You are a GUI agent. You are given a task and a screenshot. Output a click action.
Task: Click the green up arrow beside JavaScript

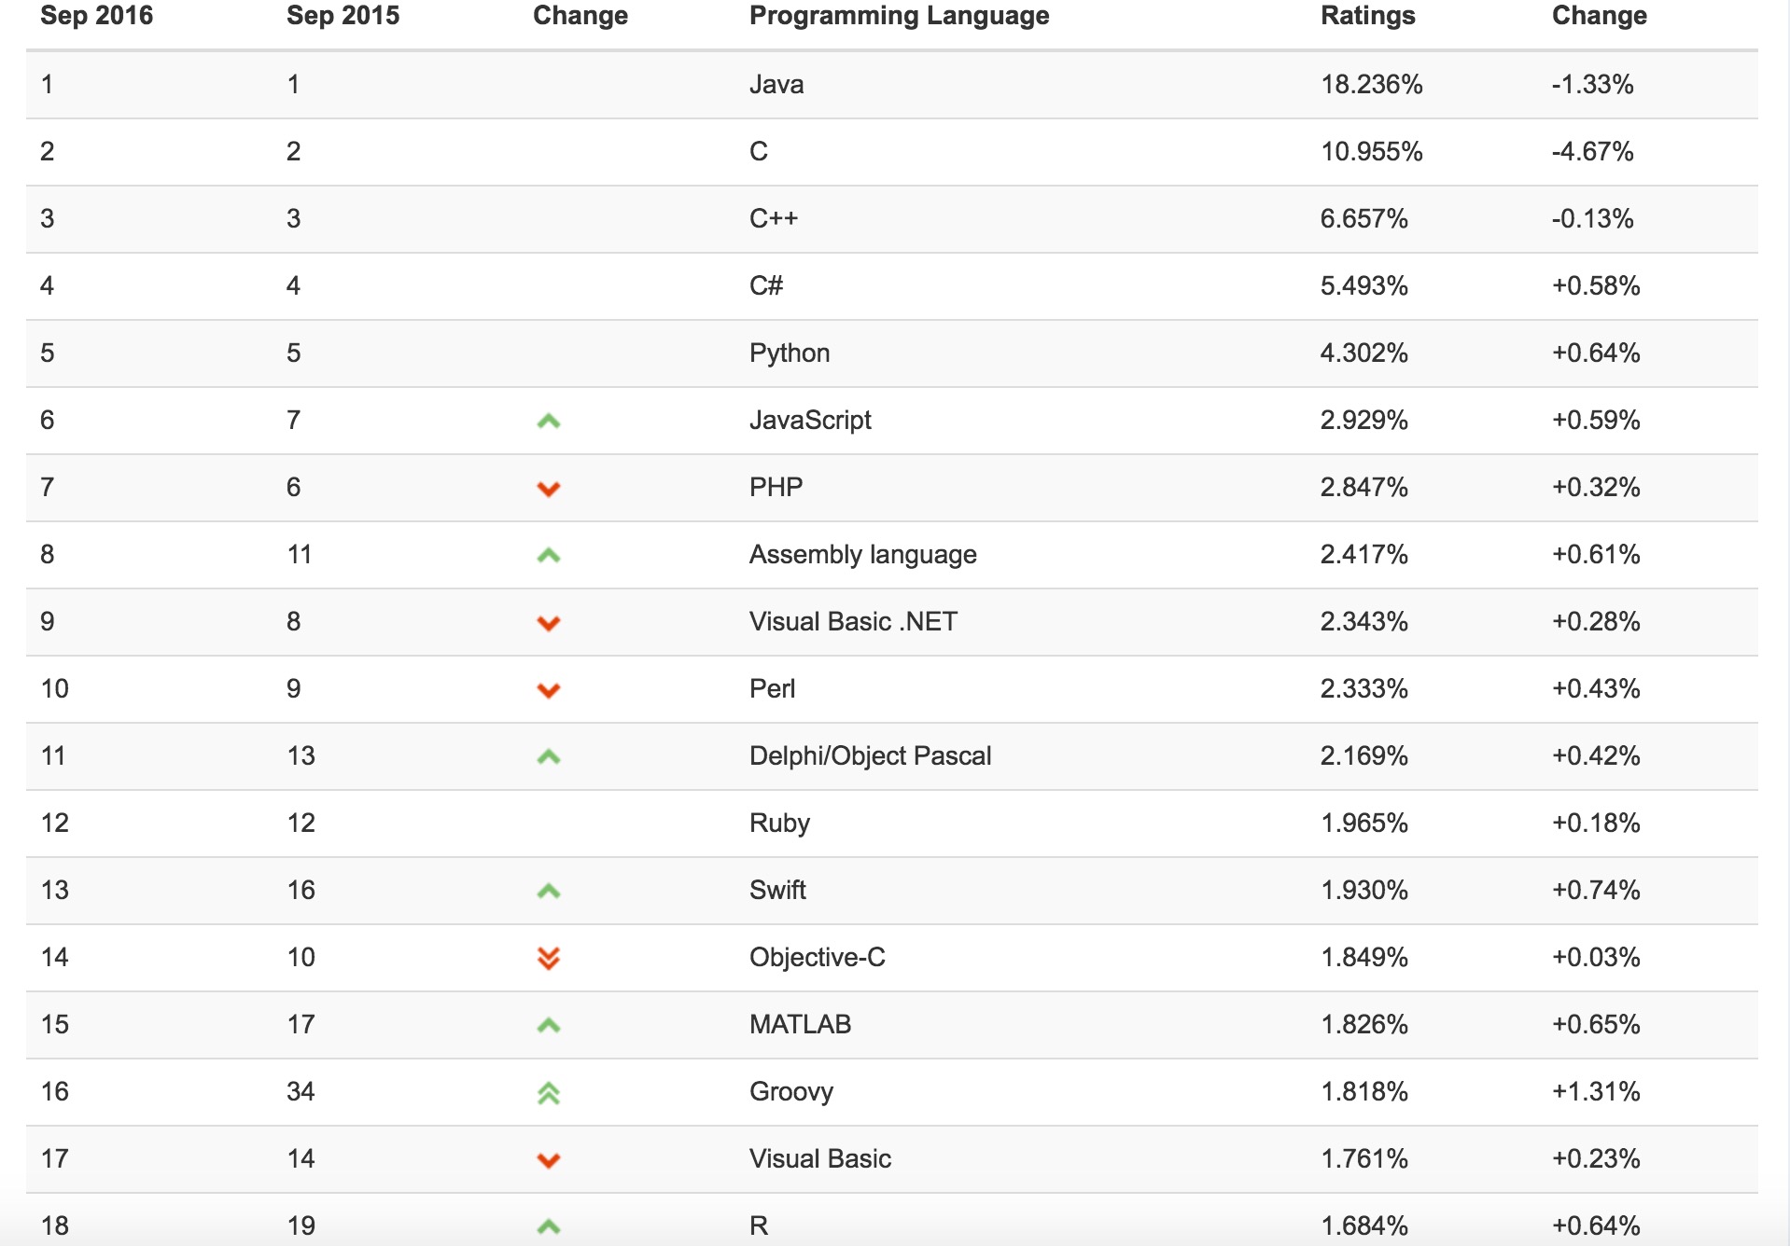[x=549, y=422]
